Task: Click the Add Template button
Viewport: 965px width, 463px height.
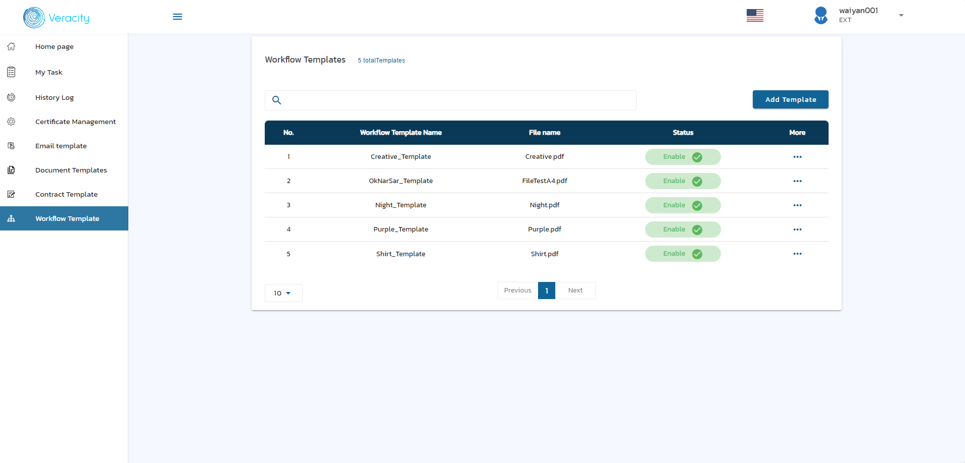Action: tap(790, 99)
